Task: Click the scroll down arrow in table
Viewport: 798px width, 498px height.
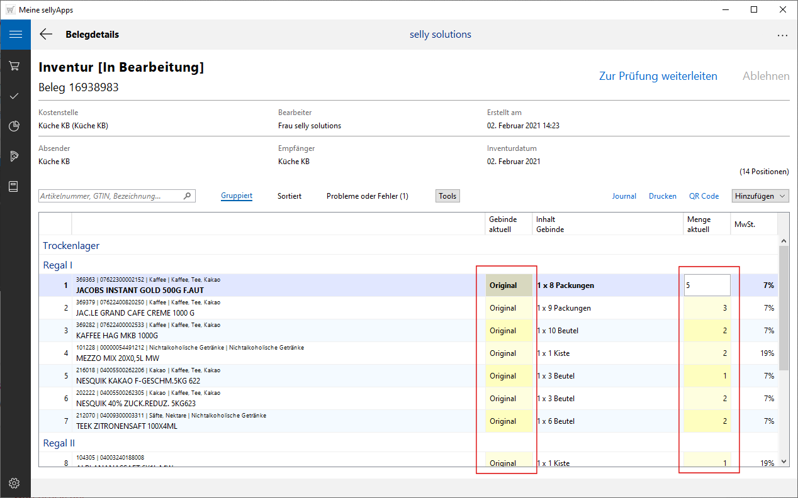Action: point(784,462)
